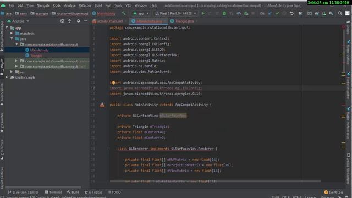
Task: Select the MainActivity.java editor tab
Action: click(x=148, y=21)
